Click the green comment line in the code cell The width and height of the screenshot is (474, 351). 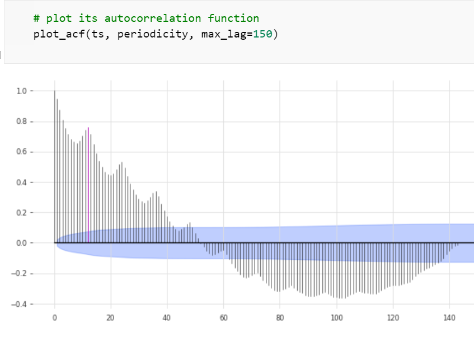146,18
